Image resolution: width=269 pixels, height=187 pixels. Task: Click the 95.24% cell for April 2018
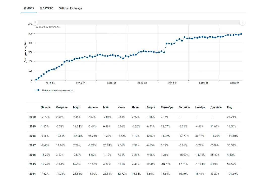point(93,136)
